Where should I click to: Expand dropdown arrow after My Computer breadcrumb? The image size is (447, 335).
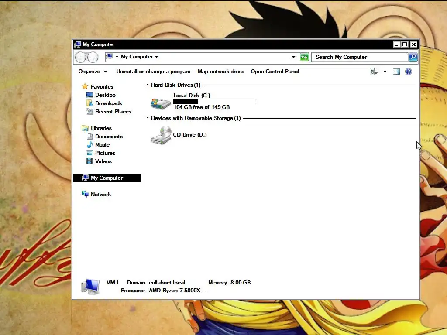(x=157, y=57)
